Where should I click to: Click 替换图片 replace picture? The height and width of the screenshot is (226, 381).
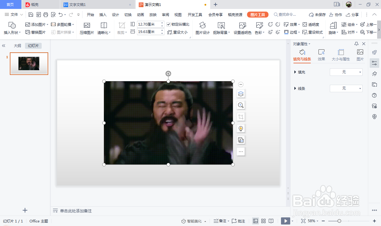[35, 32]
